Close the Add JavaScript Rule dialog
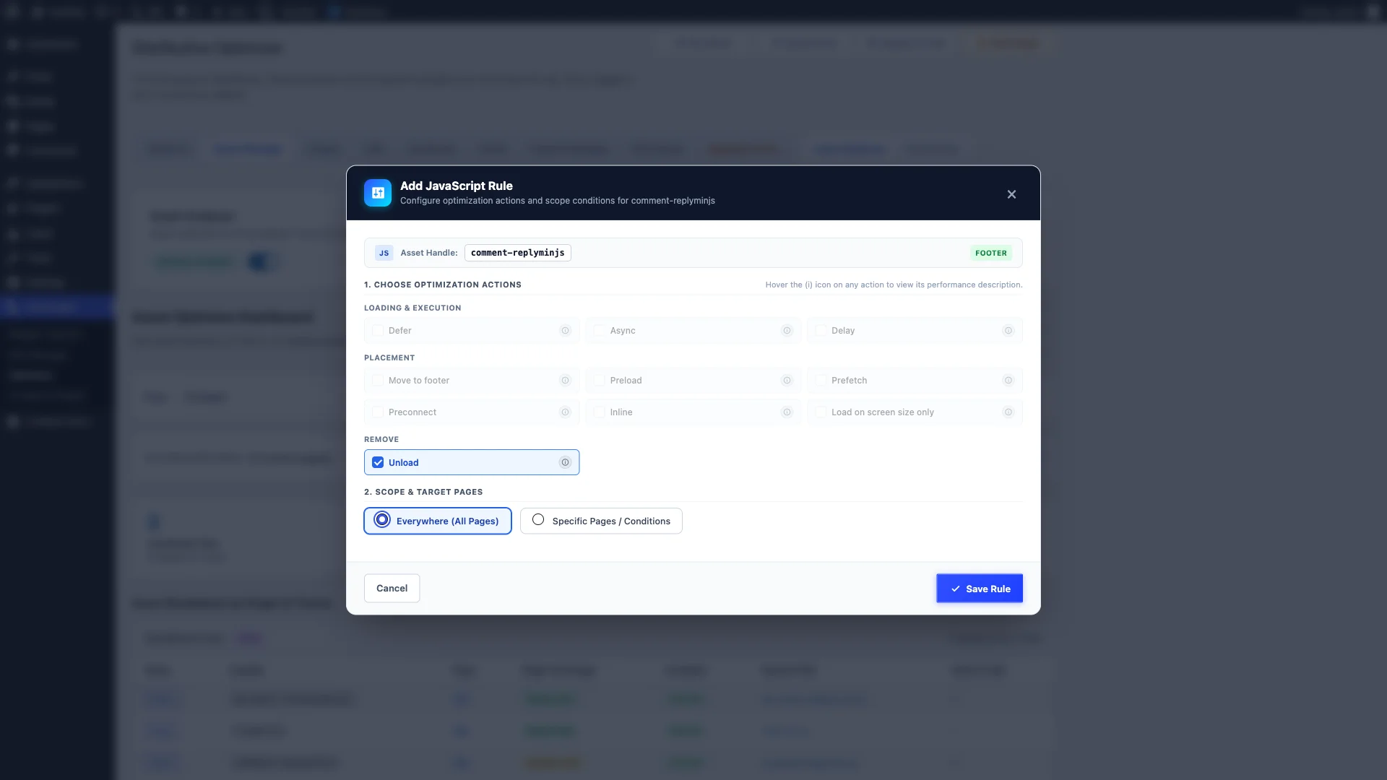This screenshot has width=1387, height=780. [1011, 194]
